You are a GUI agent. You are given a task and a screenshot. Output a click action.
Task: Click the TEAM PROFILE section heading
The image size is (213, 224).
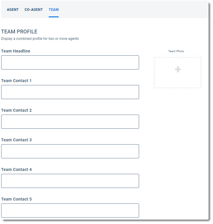coord(19,32)
